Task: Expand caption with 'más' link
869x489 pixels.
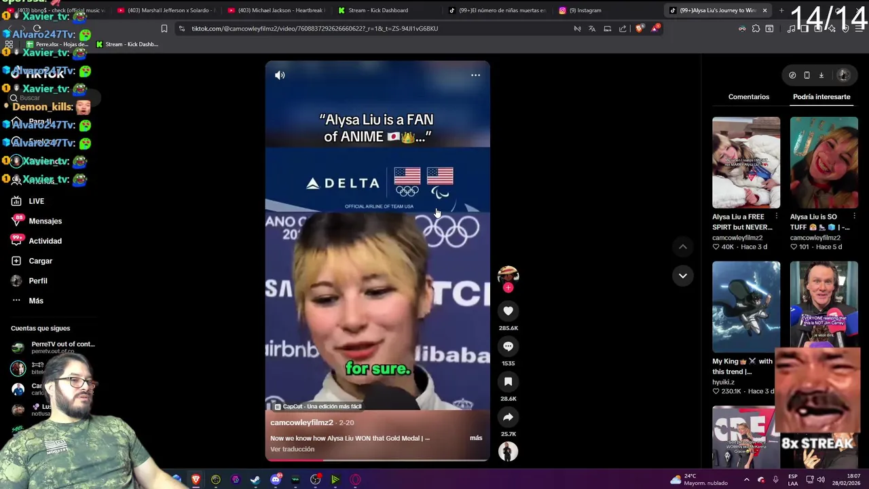Action: [476, 438]
